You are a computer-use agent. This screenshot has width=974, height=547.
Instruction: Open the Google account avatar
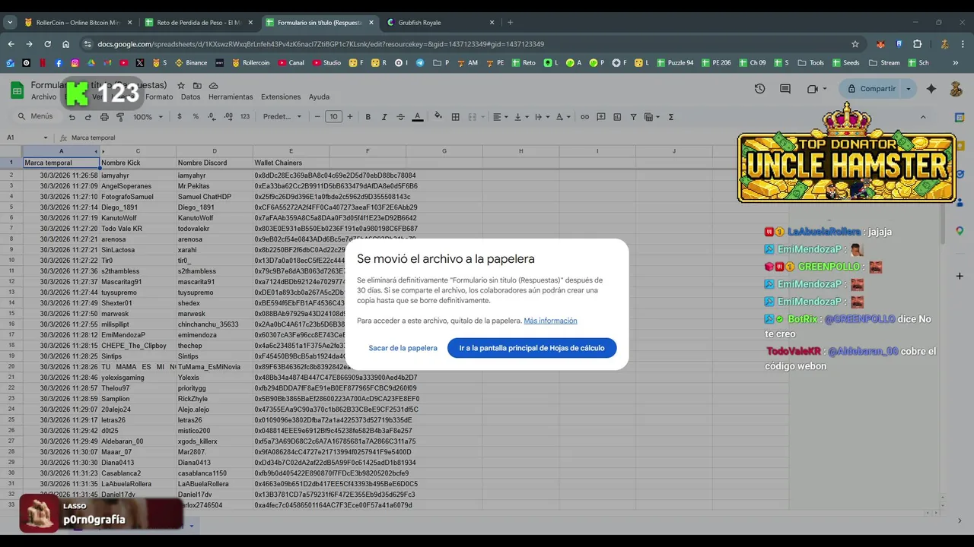coord(956,89)
